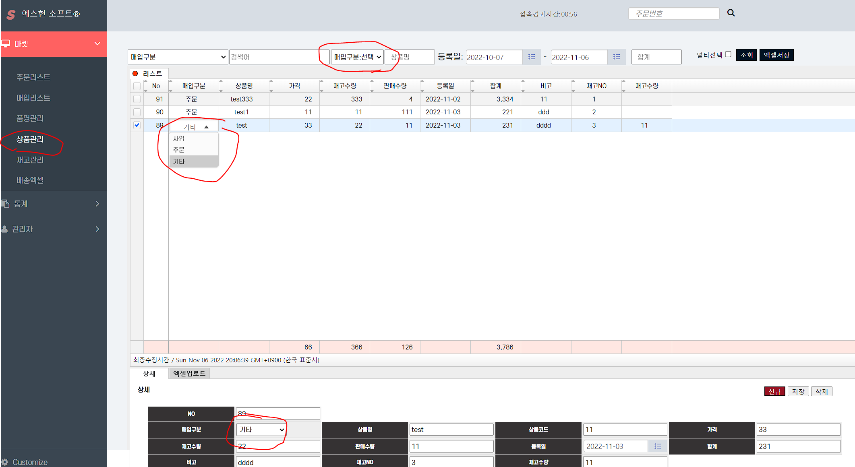
Task: Open the 매입구분:선택 filter dropdown
Action: (357, 57)
